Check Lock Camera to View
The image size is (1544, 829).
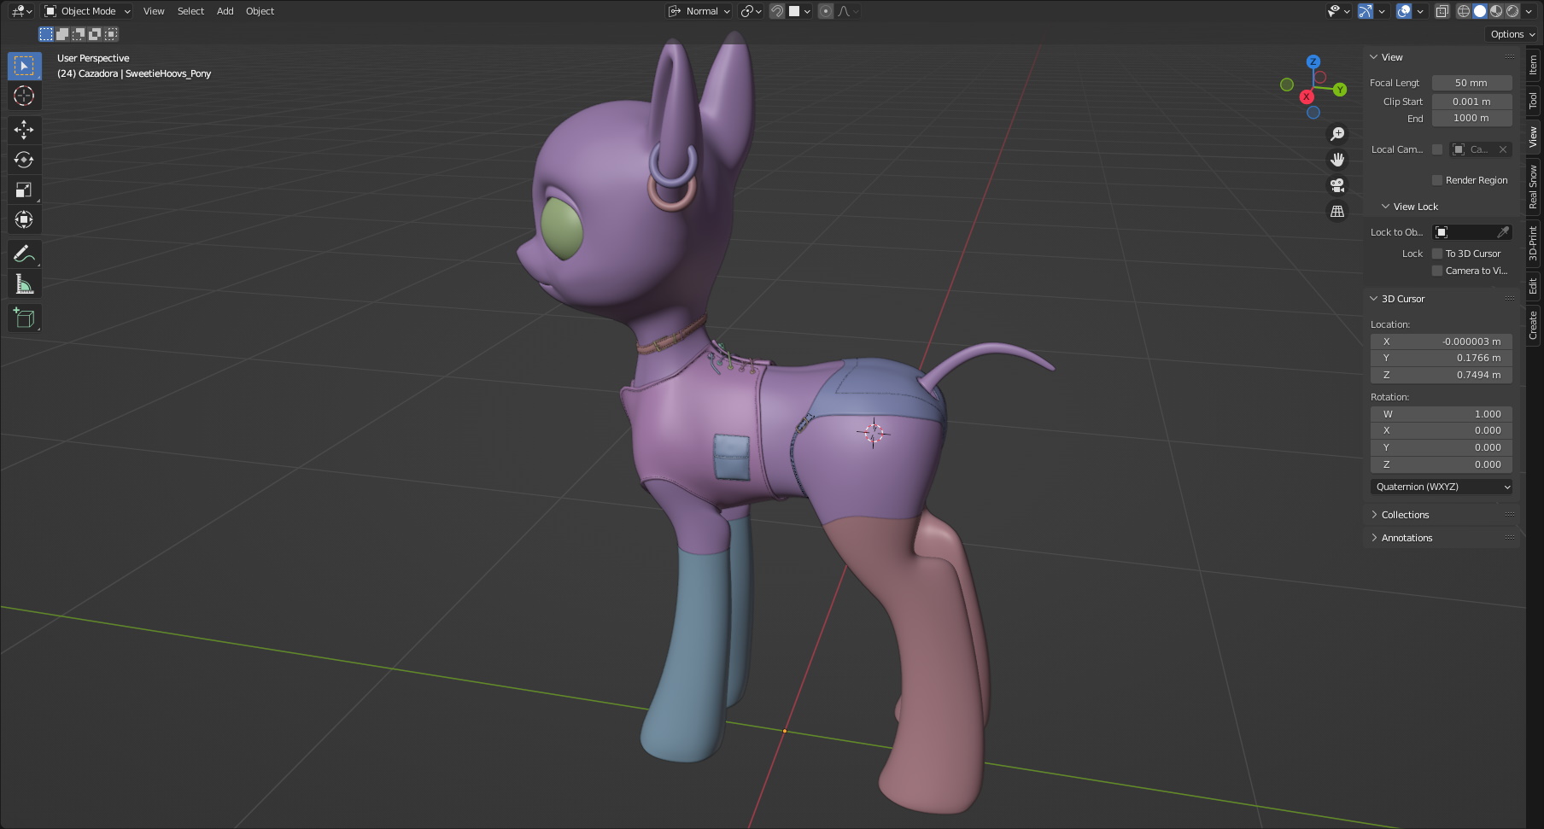1437,271
